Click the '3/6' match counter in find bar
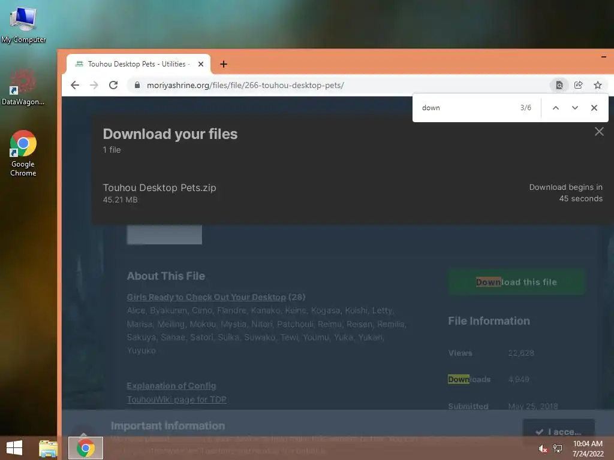This screenshot has height=460, width=614. (525, 108)
